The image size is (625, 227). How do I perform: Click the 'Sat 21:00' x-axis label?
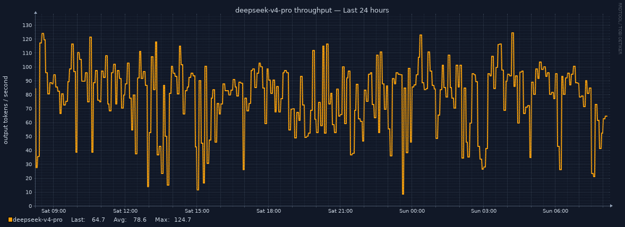[340, 211]
